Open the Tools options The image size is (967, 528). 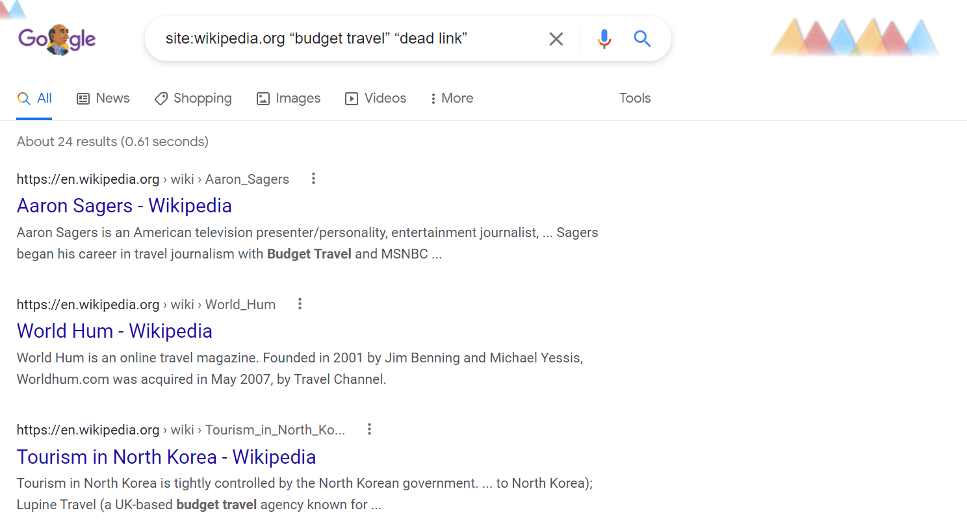coord(635,98)
